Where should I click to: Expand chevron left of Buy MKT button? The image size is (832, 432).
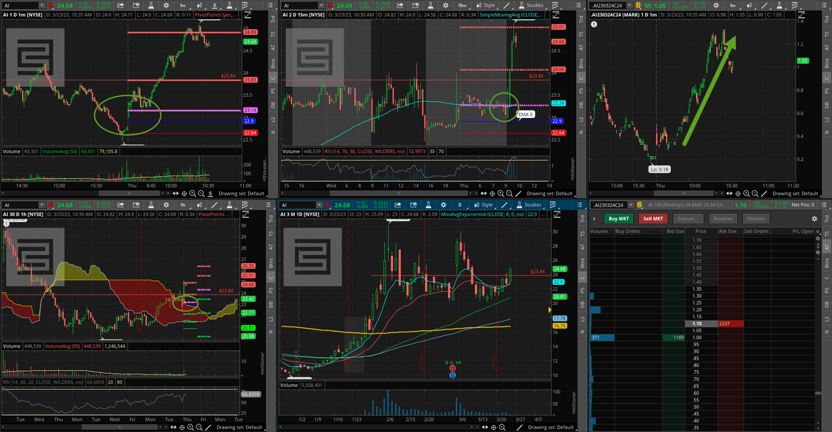(x=594, y=218)
